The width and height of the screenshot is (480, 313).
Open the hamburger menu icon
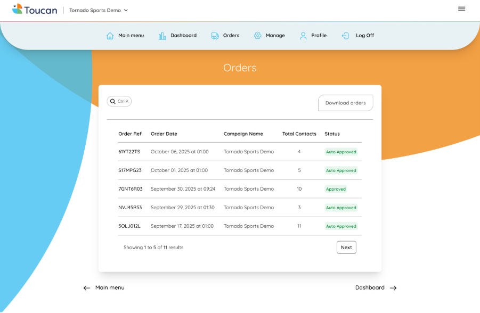(x=461, y=9)
